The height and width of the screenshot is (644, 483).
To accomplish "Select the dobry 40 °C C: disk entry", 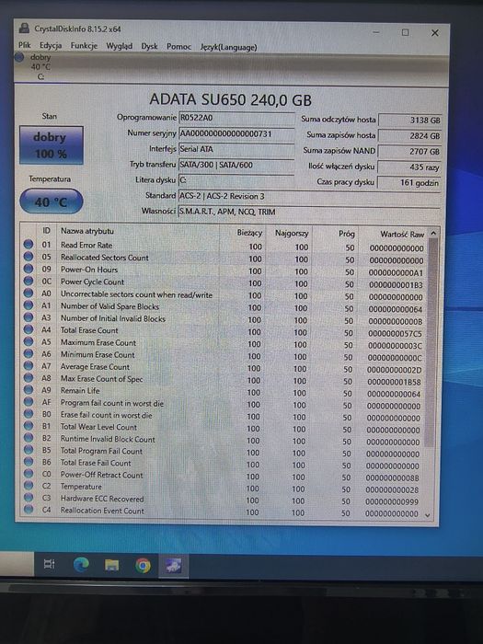I will click(x=34, y=66).
